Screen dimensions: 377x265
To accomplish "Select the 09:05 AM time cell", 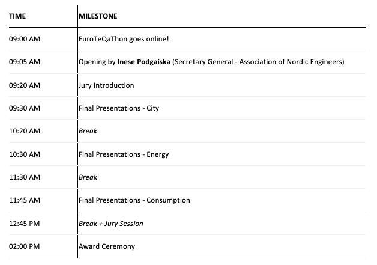I will pyautogui.click(x=25, y=62).
